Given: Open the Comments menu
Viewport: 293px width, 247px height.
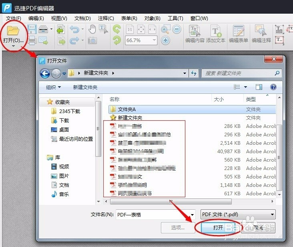Looking at the screenshot, I should (106, 18).
